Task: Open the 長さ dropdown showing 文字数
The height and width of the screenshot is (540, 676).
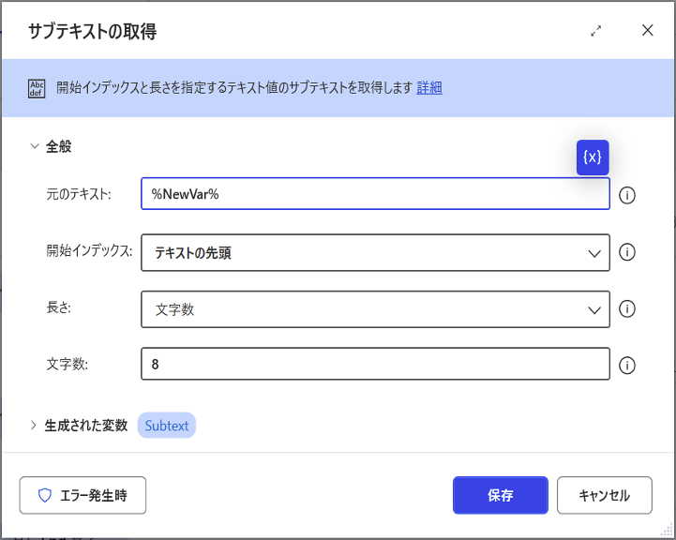Action: pos(375,309)
